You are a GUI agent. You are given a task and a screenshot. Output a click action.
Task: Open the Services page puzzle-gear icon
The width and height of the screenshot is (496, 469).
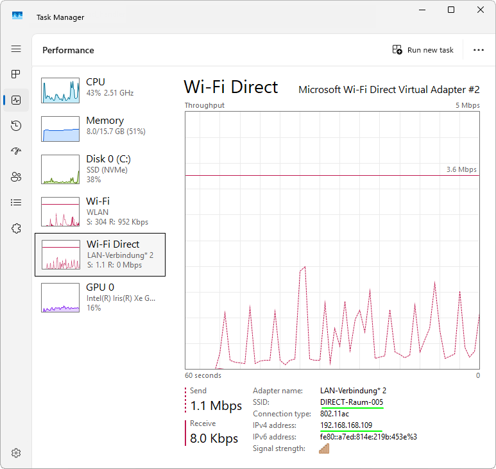click(16, 228)
